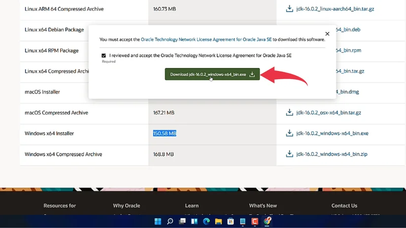The width and height of the screenshot is (406, 228).
Task: Click download icon beside windows-x64_bin.zip
Action: click(289, 155)
